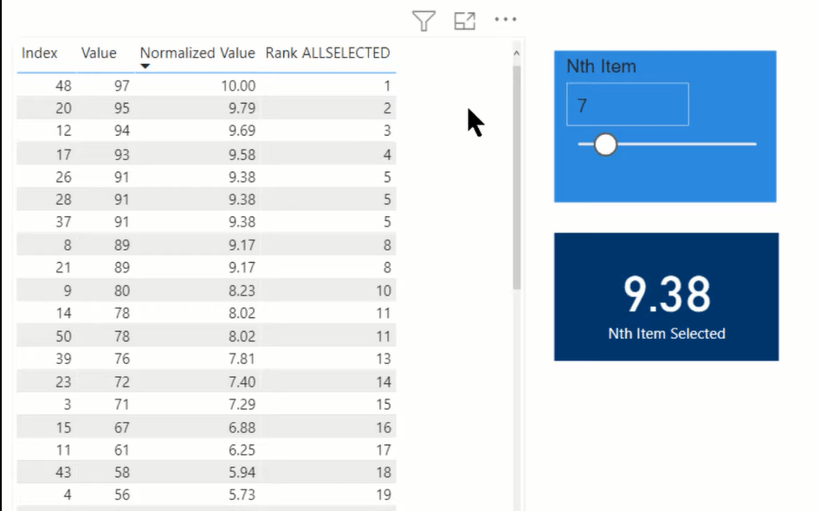820x511 pixels.
Task: Click the table scrollbar up arrow
Action: [516, 54]
